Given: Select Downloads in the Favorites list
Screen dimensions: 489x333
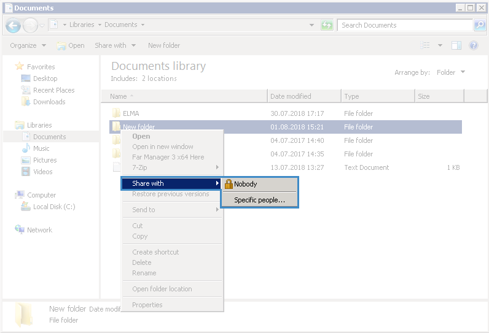Looking at the screenshot, I should click(49, 102).
